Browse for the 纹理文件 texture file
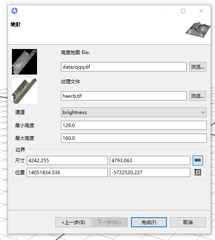215x240 pixels. pyautogui.click(x=197, y=96)
